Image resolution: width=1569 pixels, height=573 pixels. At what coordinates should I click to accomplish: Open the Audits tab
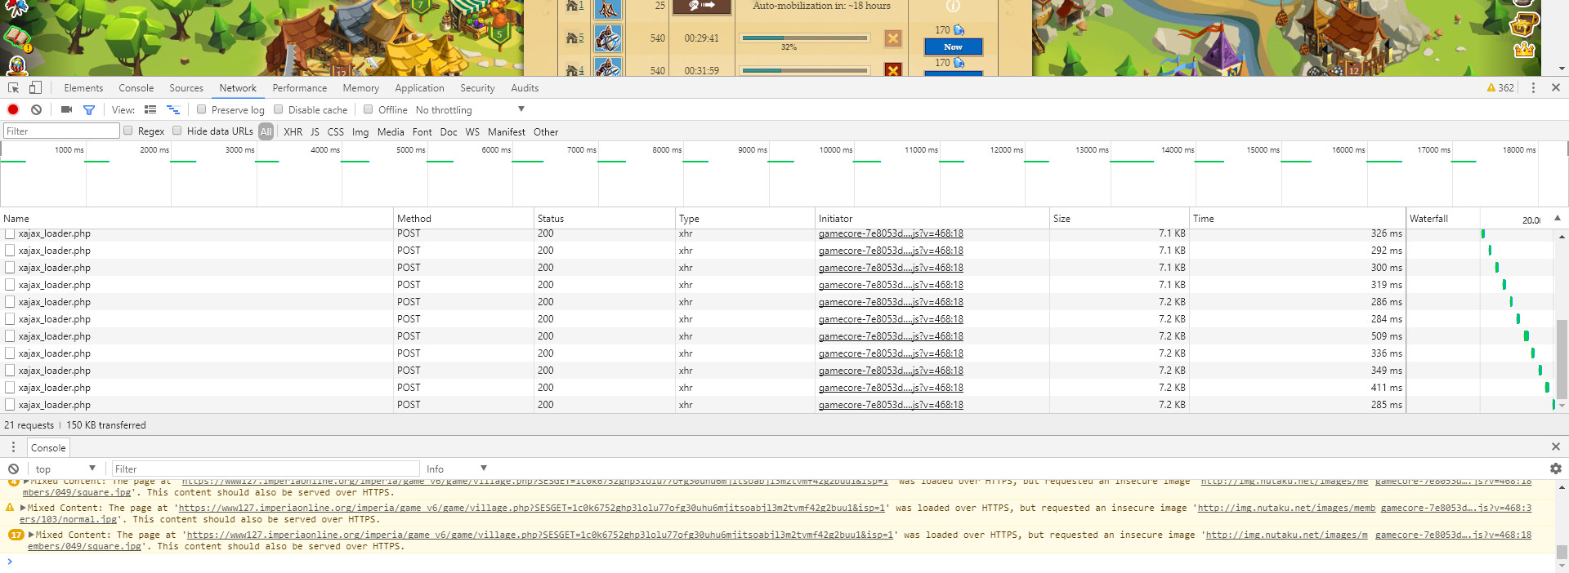click(525, 87)
